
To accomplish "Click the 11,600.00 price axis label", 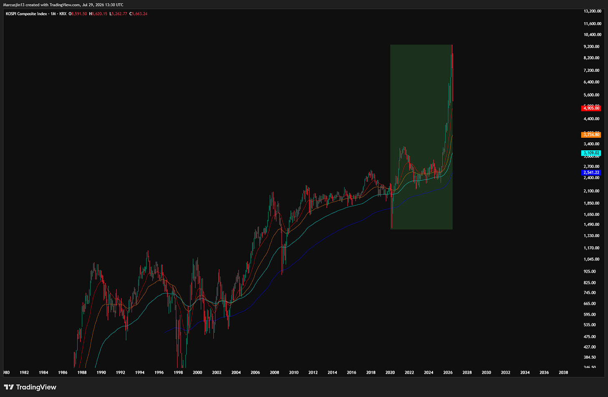I will [x=592, y=24].
